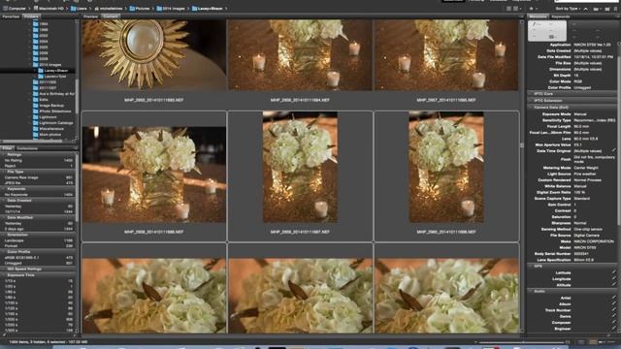This screenshot has width=621, height=349.
Task: Switch to the Preview tab
Action: [x=90, y=16]
